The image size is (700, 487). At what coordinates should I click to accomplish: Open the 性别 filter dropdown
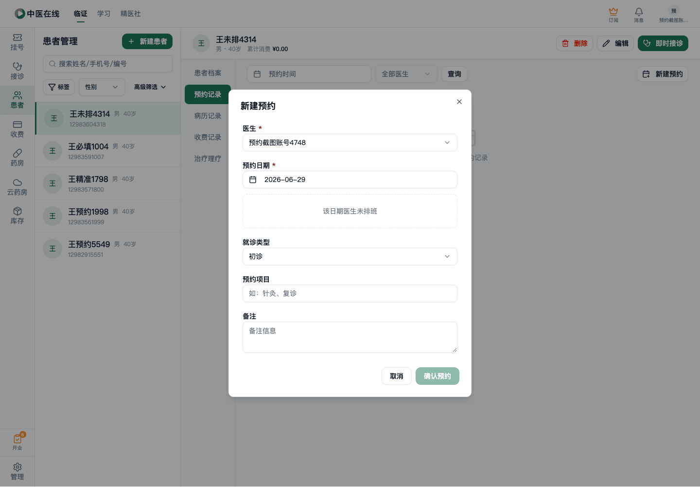click(102, 87)
